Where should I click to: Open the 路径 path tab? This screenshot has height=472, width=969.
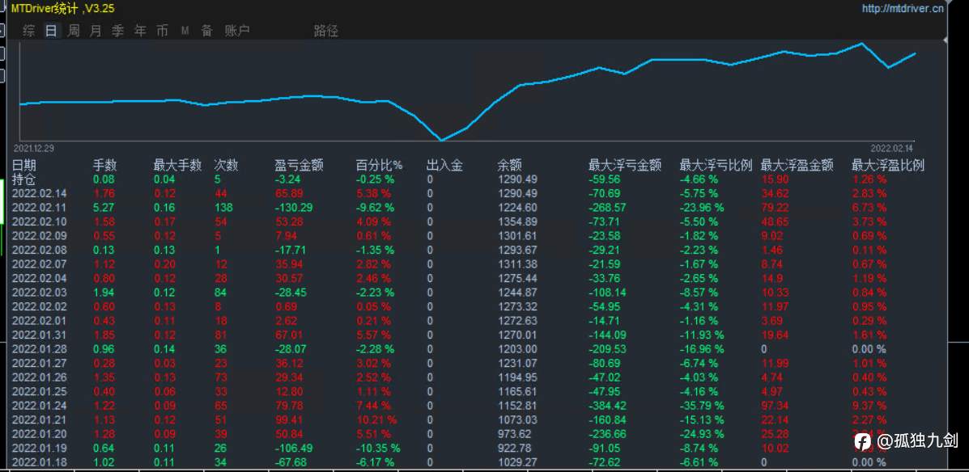(x=325, y=31)
